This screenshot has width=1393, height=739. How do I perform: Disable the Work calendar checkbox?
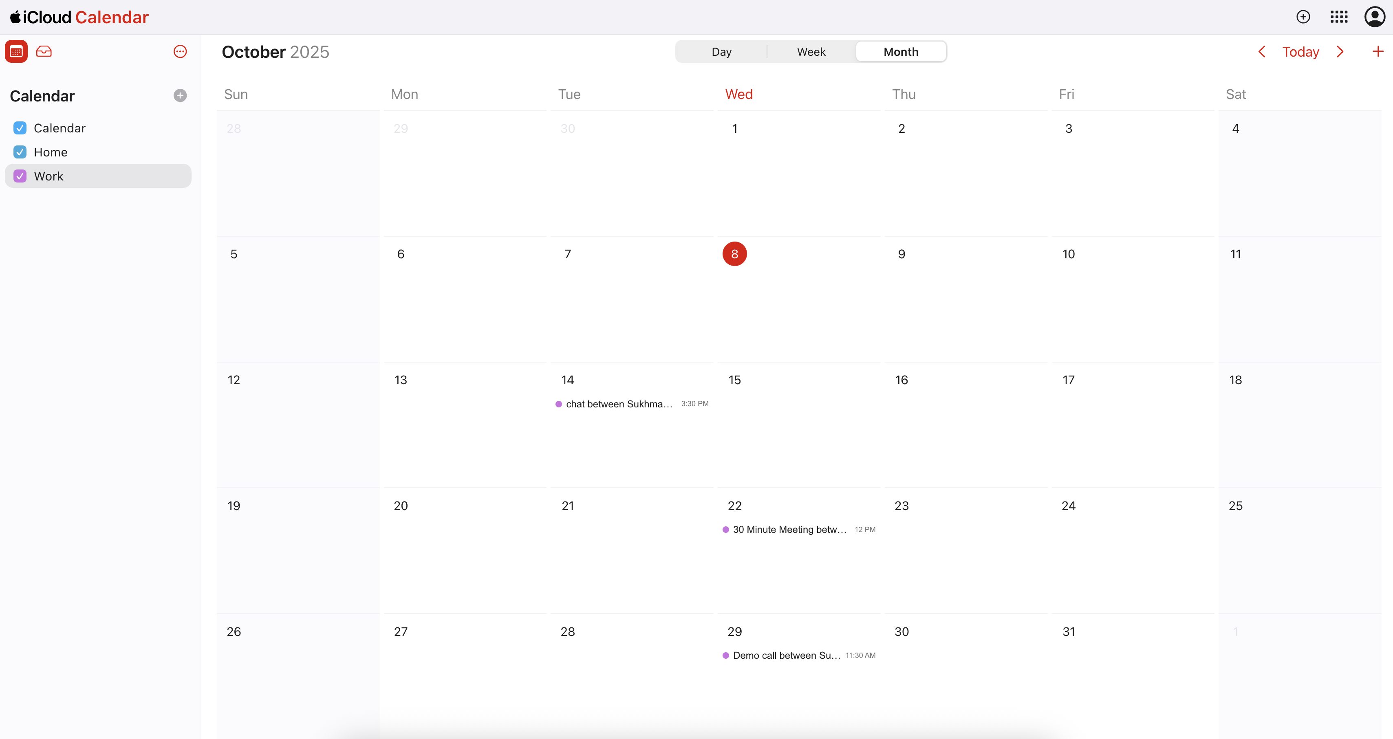pos(20,176)
